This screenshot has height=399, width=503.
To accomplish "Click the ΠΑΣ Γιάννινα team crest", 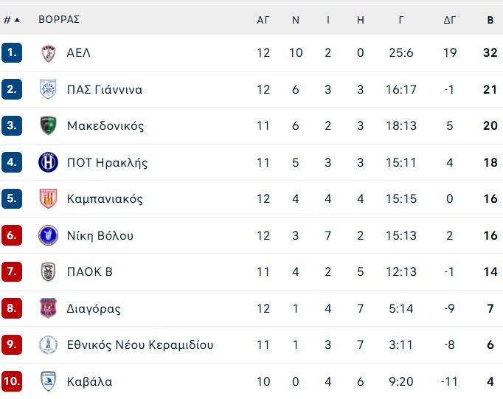I will 48,89.
